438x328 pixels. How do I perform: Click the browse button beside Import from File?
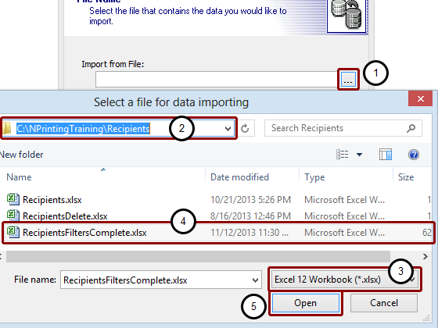tap(348, 80)
